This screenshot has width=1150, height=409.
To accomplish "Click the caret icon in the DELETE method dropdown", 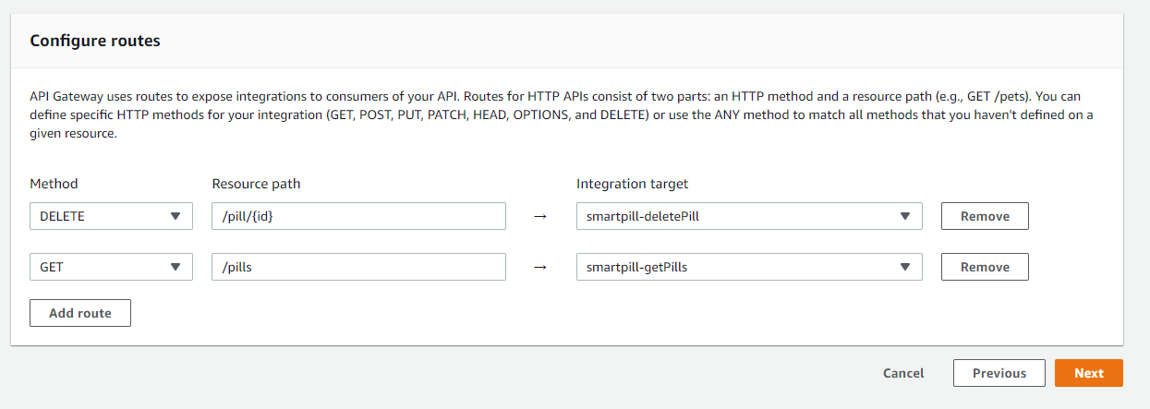I will (176, 217).
